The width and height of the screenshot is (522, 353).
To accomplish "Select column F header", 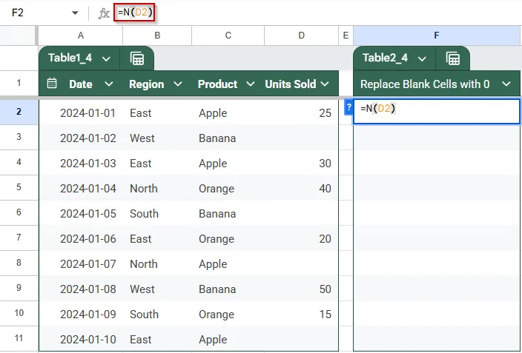I will point(437,36).
